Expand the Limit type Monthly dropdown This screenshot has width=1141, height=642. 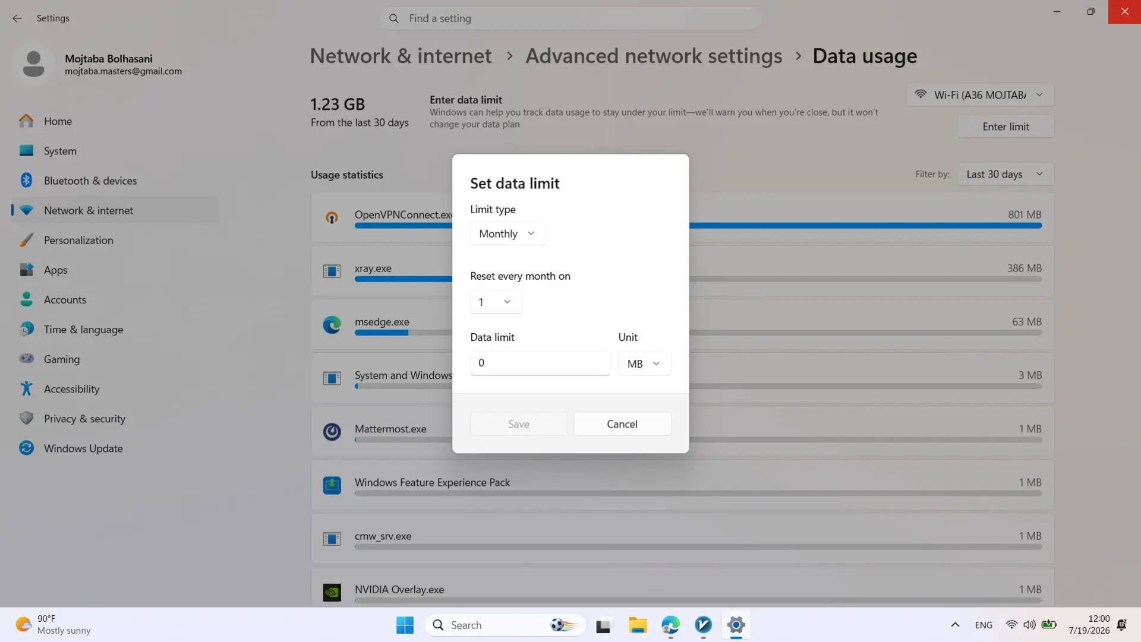click(508, 233)
